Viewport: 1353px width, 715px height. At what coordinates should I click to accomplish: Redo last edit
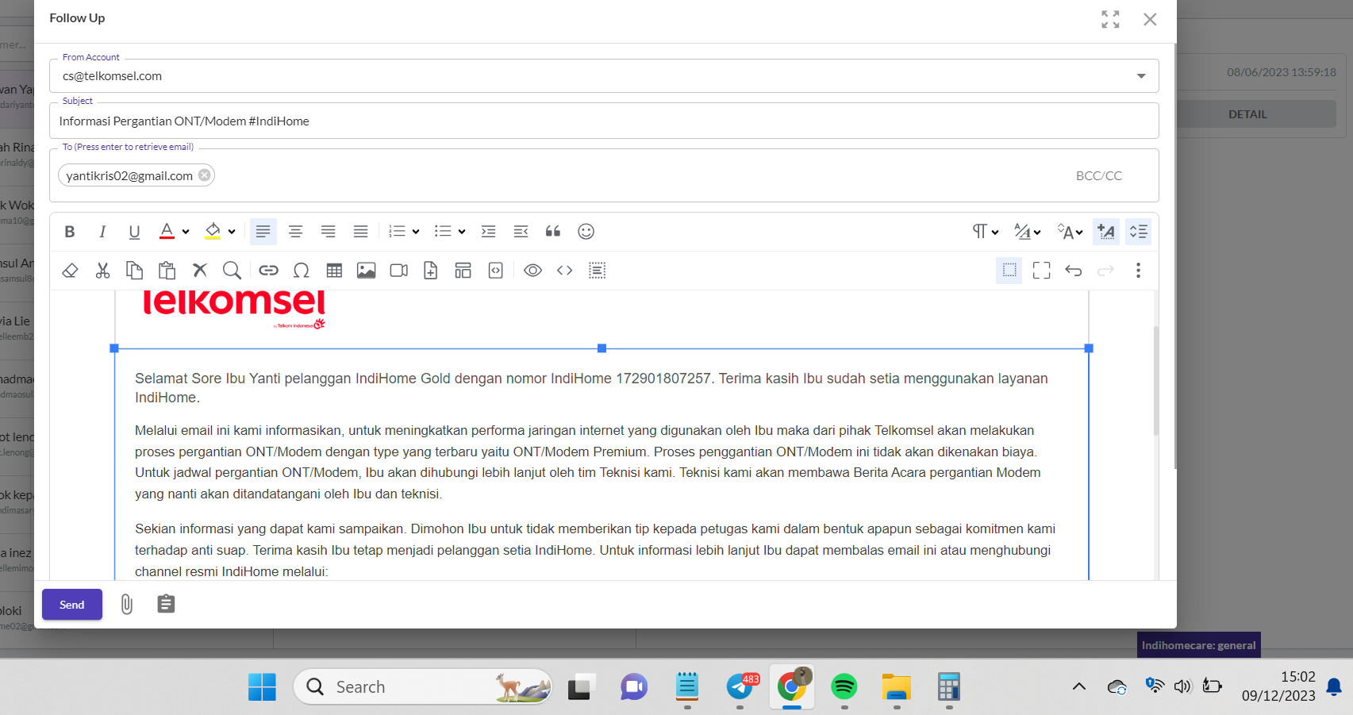point(1105,271)
